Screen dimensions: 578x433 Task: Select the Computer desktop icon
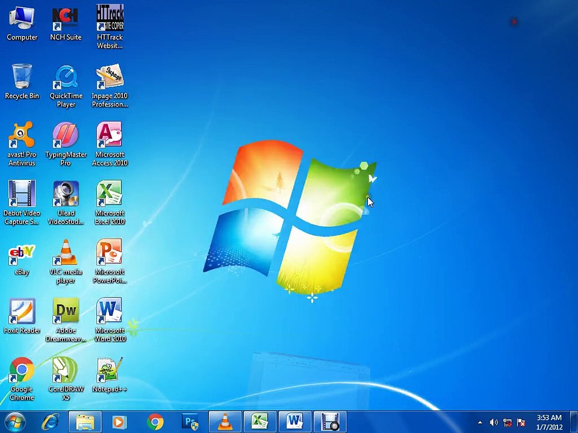22,23
